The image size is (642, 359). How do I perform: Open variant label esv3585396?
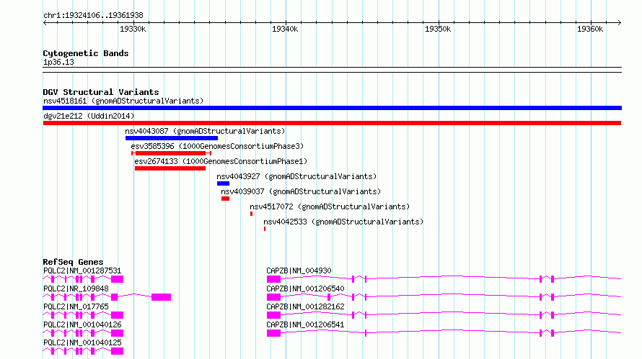pos(217,146)
